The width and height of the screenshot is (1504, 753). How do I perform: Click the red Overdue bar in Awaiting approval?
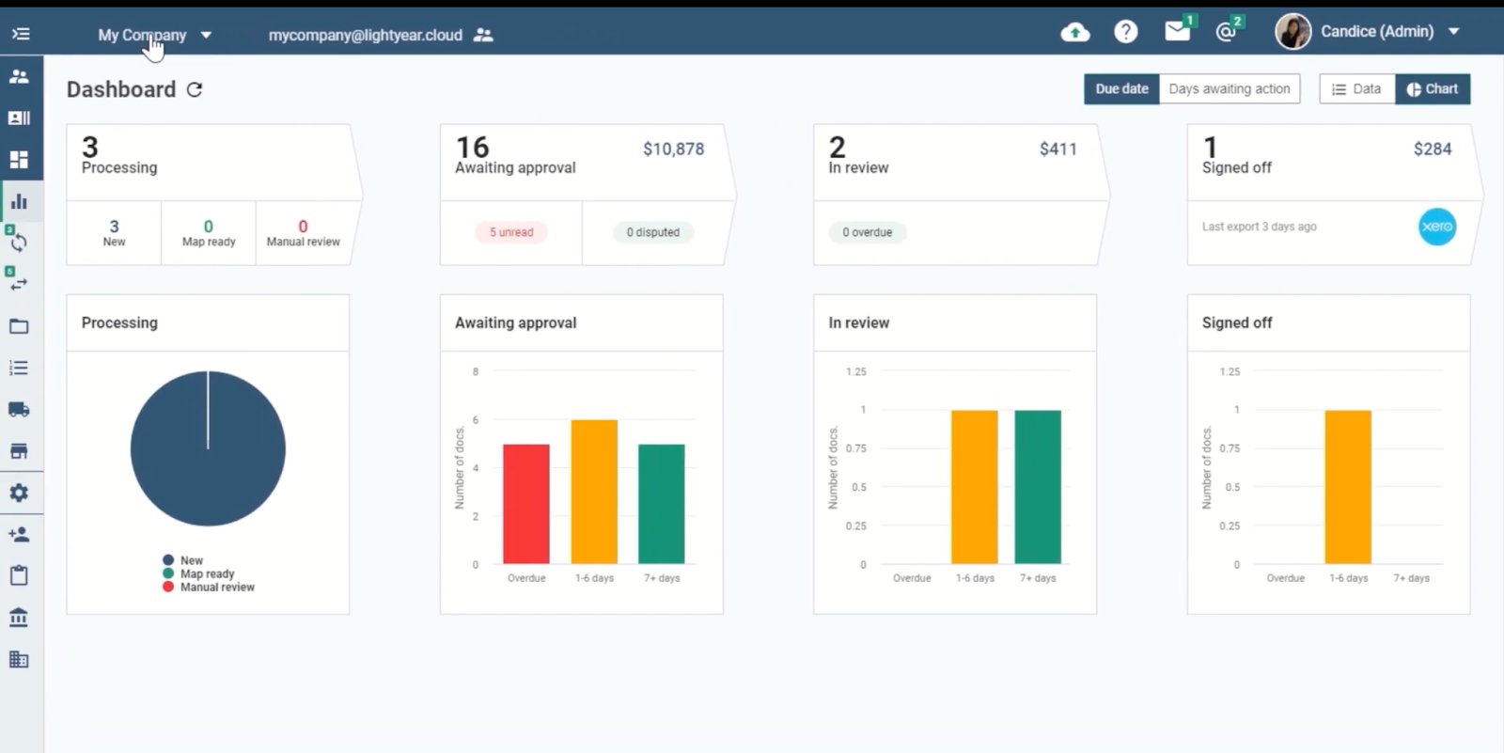[x=525, y=504]
